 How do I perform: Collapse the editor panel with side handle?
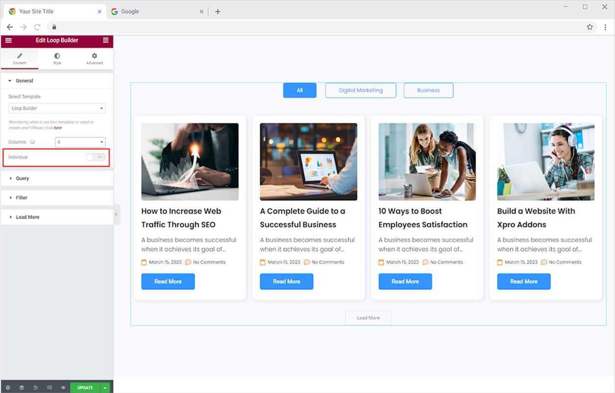point(116,215)
